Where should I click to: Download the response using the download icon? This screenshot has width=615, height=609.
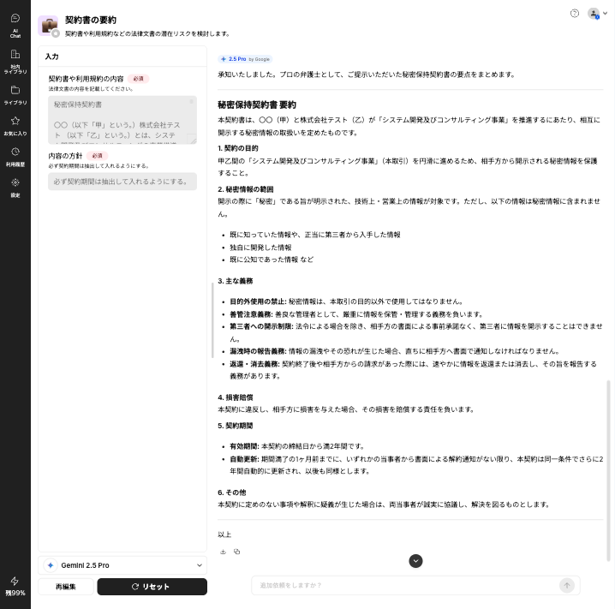coord(224,552)
